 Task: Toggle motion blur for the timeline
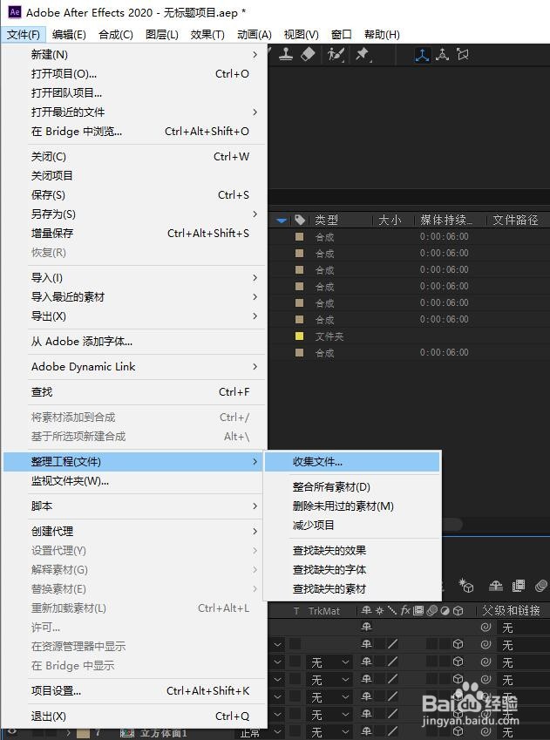[541, 586]
